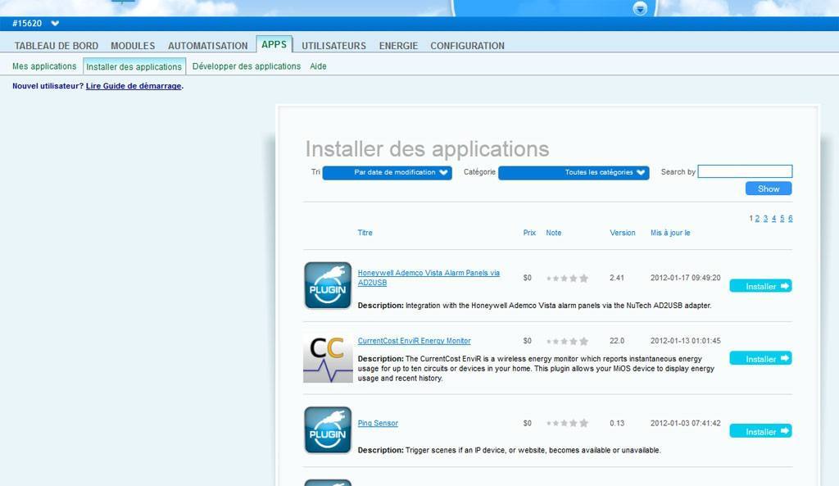Go to results page 4
Image resolution: width=839 pixels, height=486 pixels.
coord(773,218)
